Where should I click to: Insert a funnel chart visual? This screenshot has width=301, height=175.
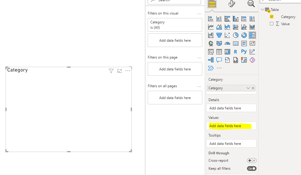(x=219, y=35)
